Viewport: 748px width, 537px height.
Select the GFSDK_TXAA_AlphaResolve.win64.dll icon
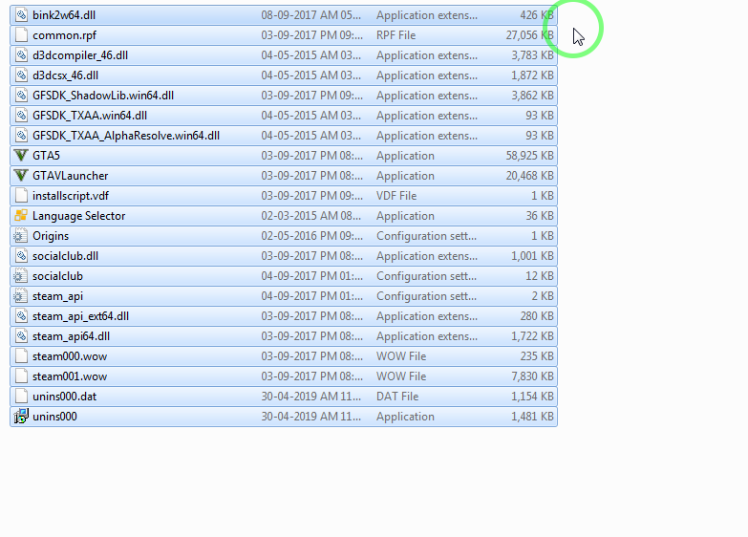(x=21, y=136)
